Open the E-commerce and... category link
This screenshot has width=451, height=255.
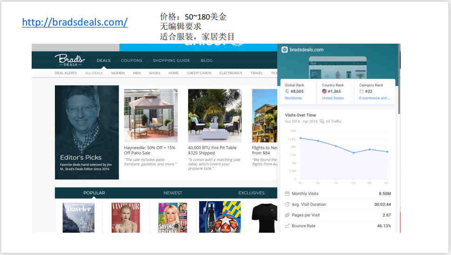(375, 98)
